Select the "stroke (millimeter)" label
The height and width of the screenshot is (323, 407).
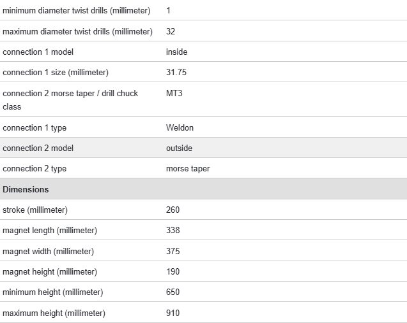[35, 210]
